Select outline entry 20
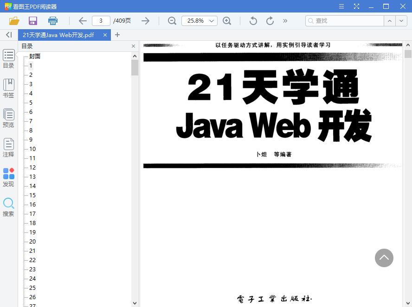Viewport: 412px width, 307px height. 32,241
